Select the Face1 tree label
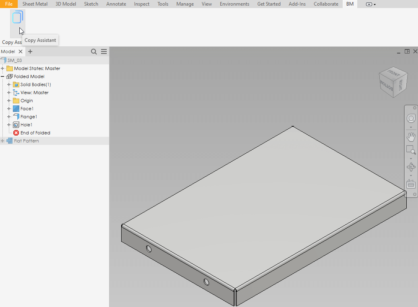 (27, 109)
